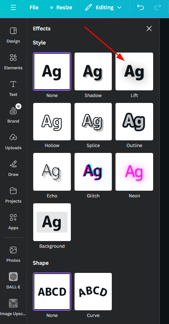Open the hamburger main menu
This screenshot has height=324, width=169.
point(13,8)
